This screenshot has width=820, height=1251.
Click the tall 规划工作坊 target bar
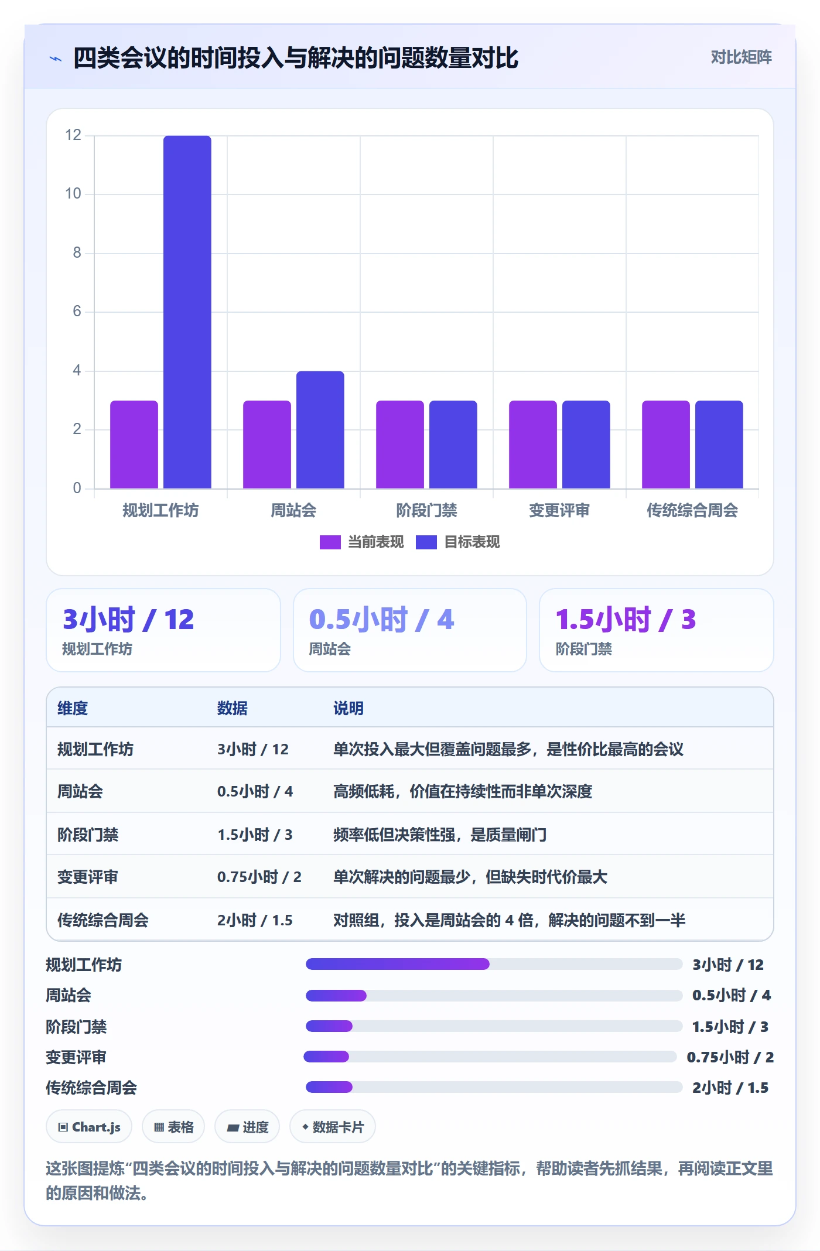coord(187,312)
